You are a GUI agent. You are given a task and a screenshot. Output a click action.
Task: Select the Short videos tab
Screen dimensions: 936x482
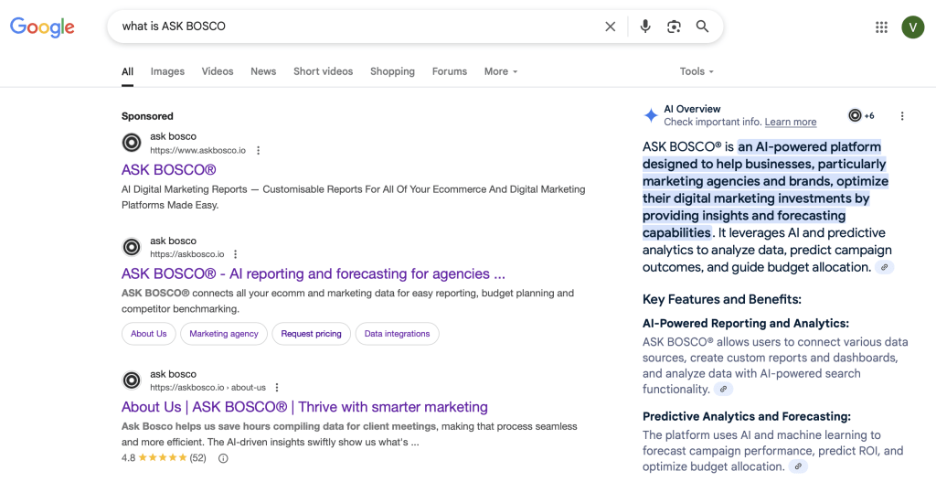323,71
